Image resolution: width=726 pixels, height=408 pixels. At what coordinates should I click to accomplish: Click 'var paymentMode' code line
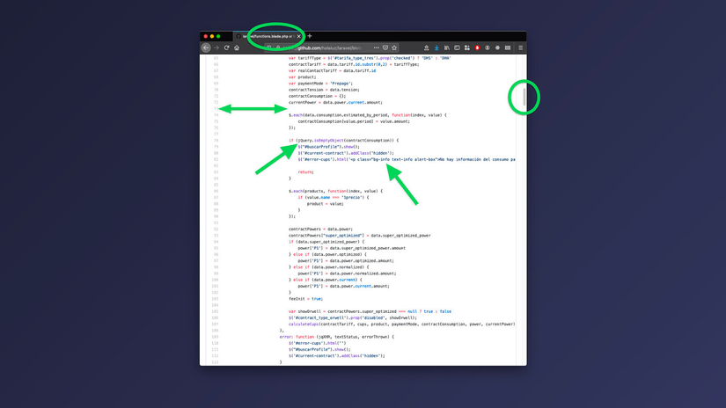tap(320, 84)
